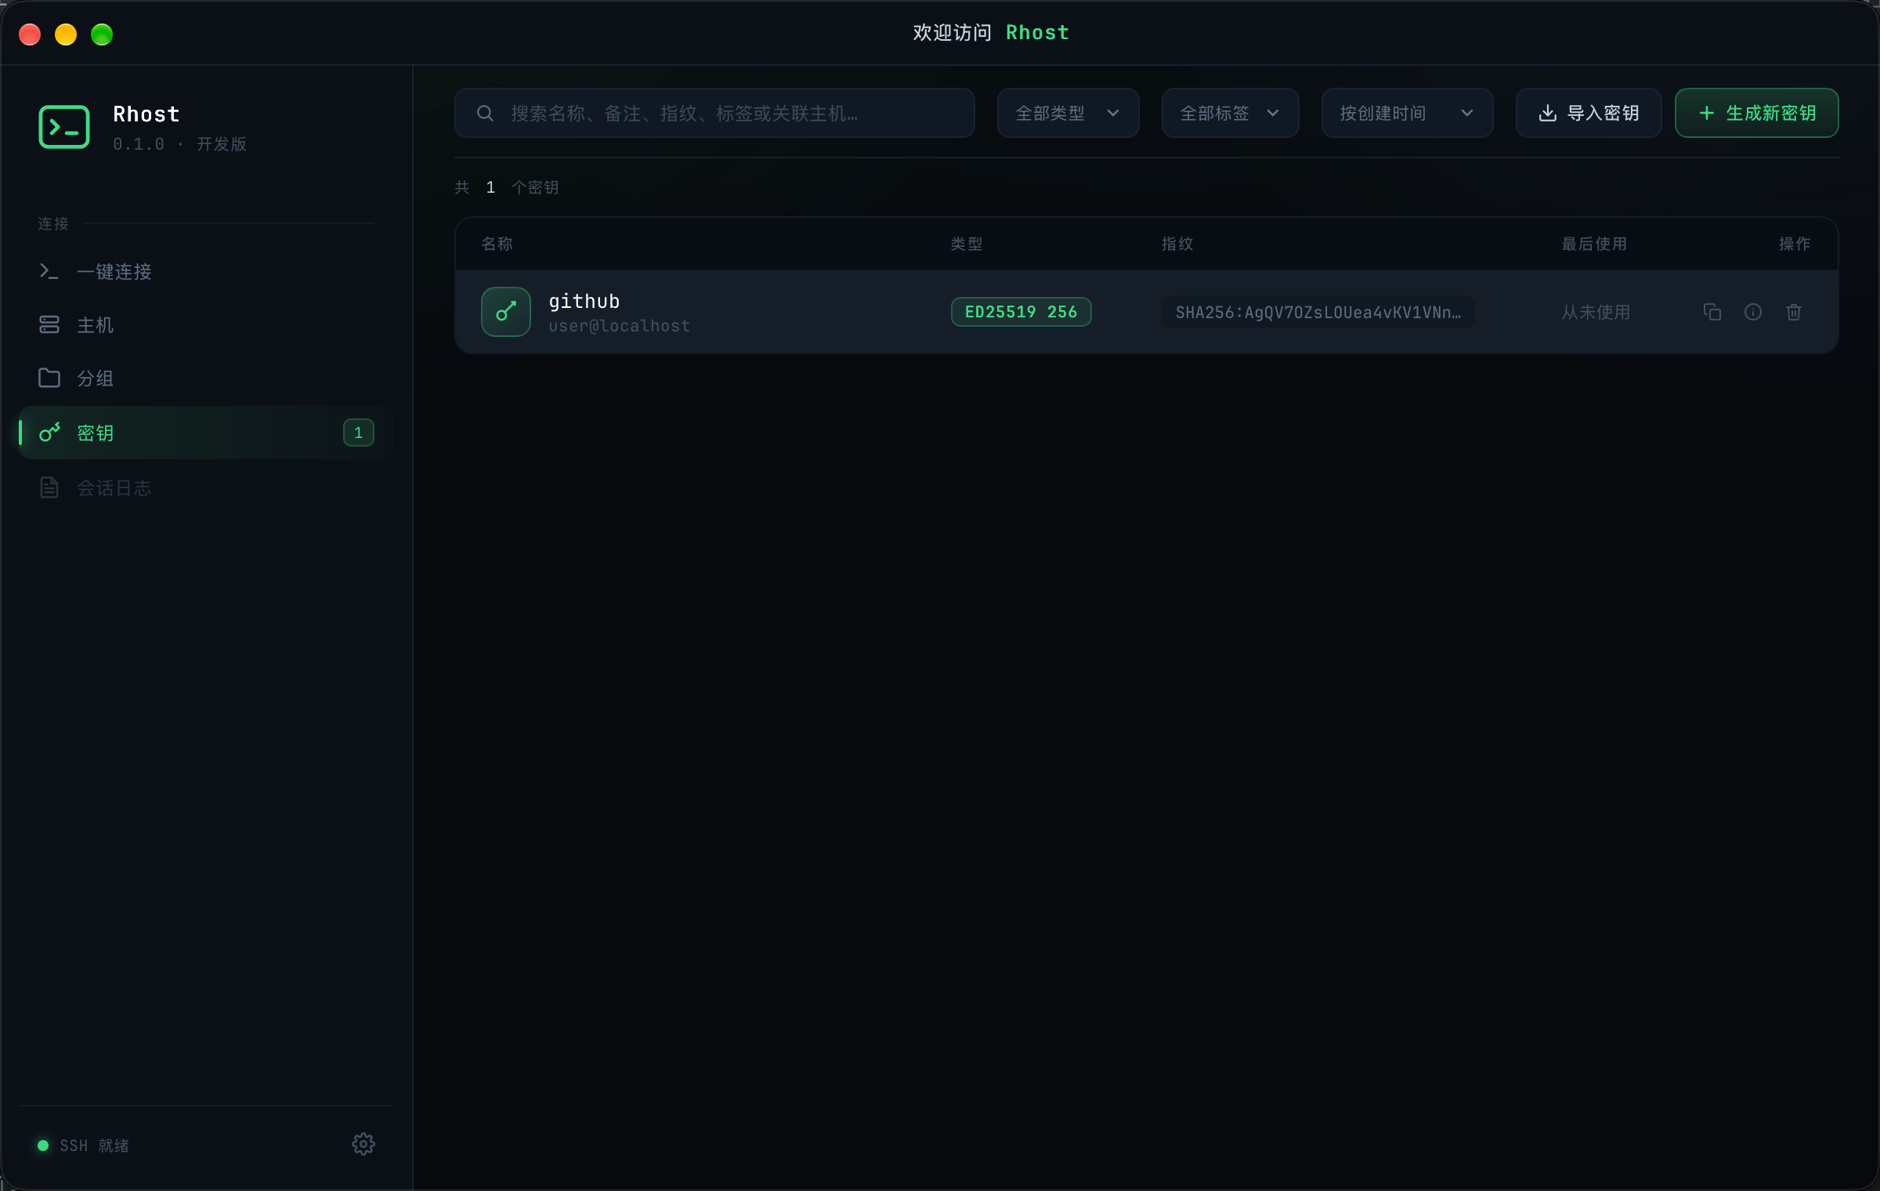Screen dimensions: 1880x1191
Task: Click the green key icon beside github
Action: [506, 312]
